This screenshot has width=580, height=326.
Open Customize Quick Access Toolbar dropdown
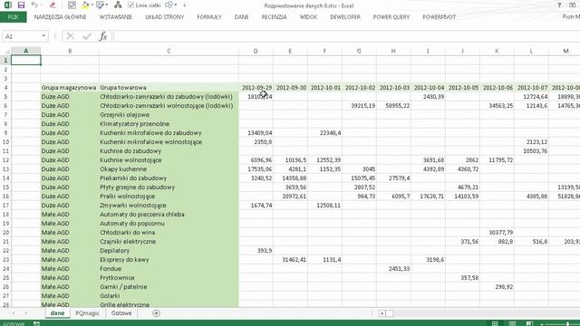pyautogui.click(x=184, y=5)
